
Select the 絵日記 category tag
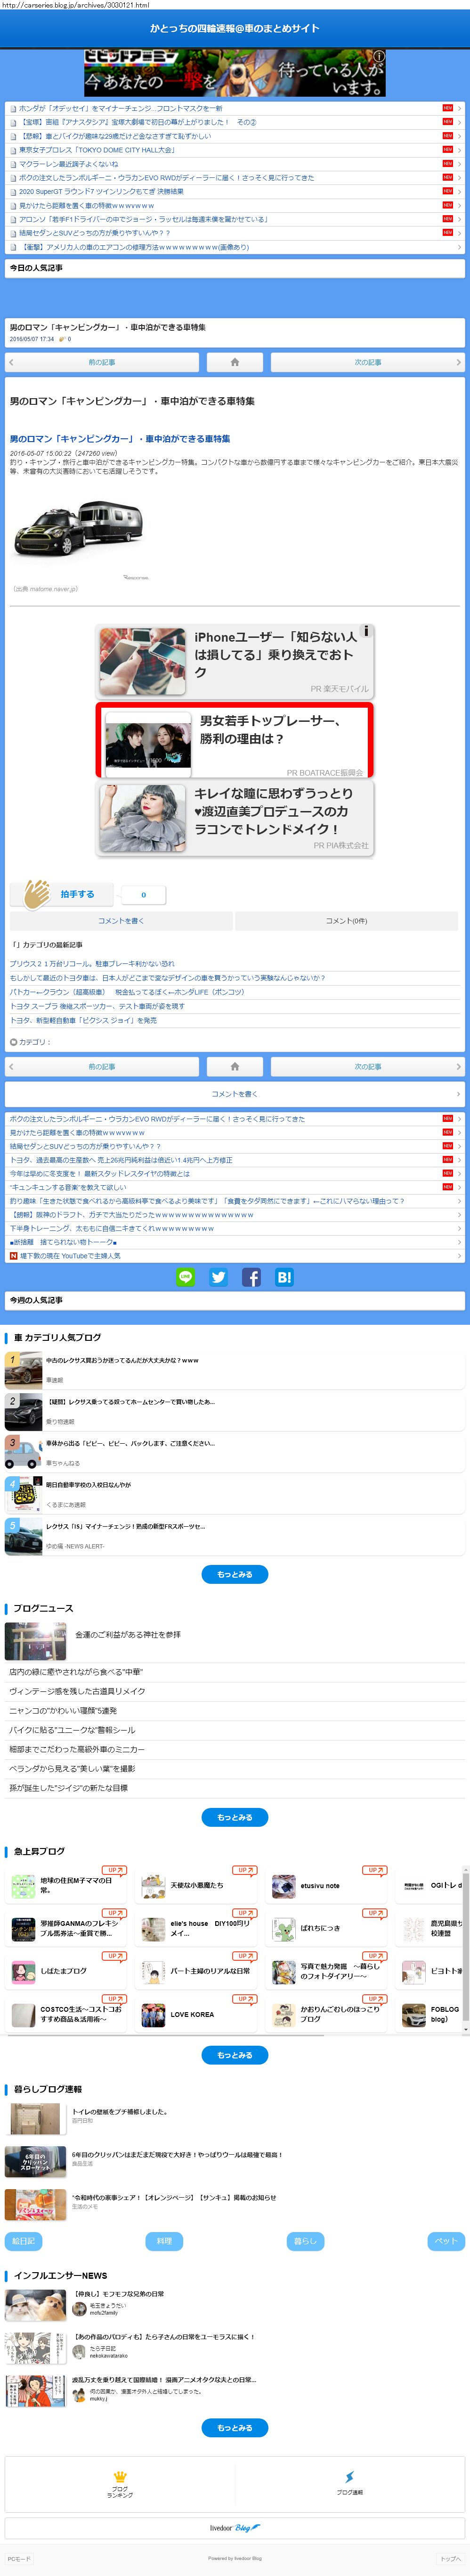(23, 2240)
